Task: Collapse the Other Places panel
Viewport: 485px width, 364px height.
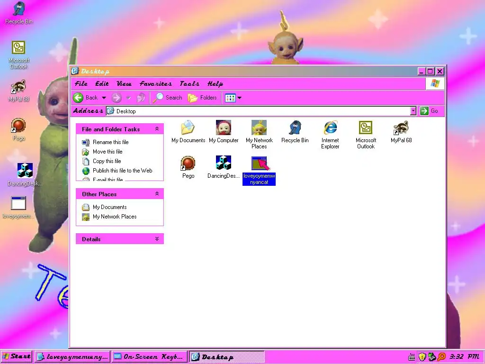Action: (x=157, y=194)
